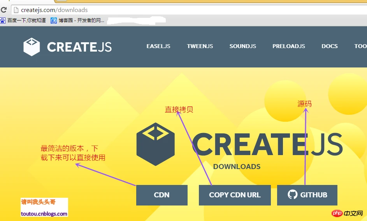Click the createjs.com/downloads address field
367x221 pixels.
[x=189, y=10]
